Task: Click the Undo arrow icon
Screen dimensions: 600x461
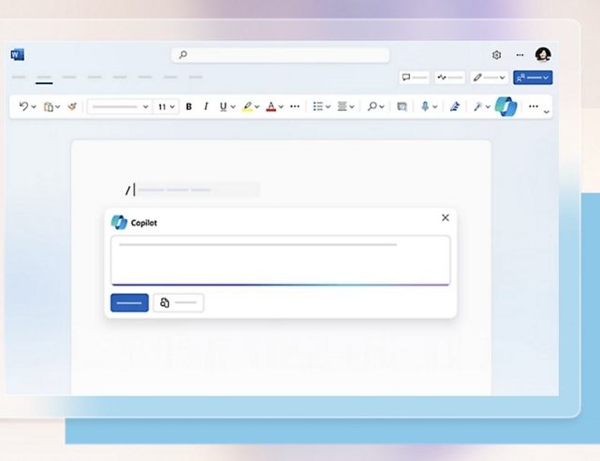Action: pos(23,107)
